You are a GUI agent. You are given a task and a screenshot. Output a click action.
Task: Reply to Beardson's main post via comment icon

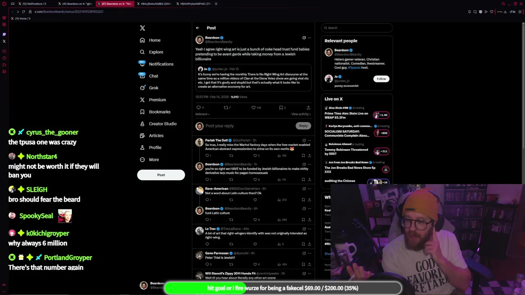pyautogui.click(x=199, y=107)
